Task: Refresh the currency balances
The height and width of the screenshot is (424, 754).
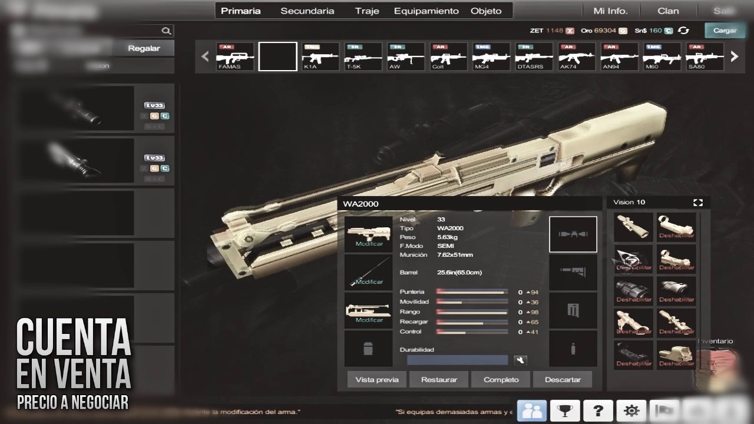Action: pos(683,31)
